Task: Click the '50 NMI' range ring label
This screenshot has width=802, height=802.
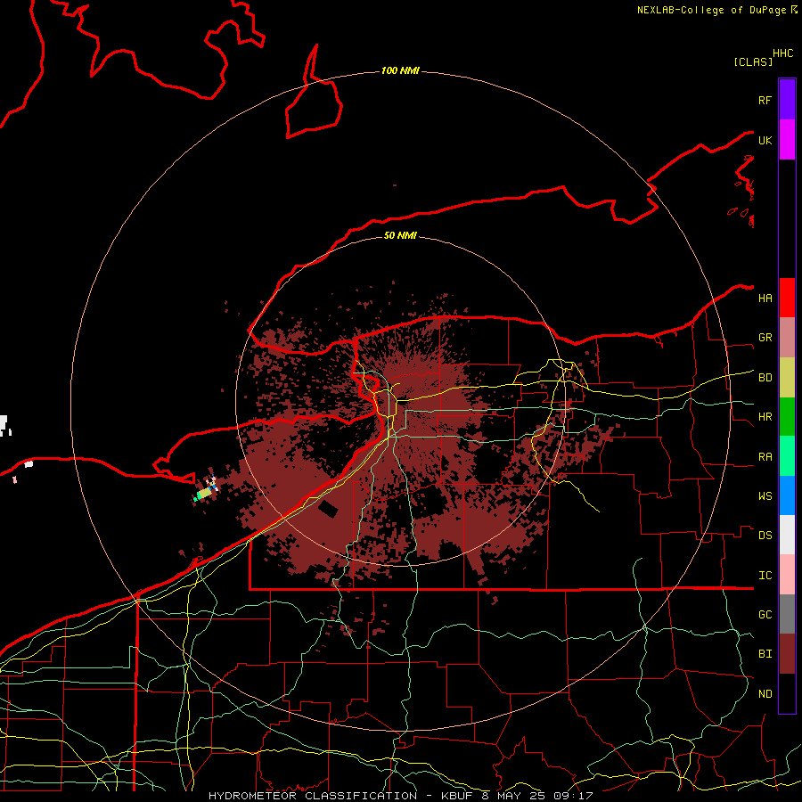Action: 400,235
